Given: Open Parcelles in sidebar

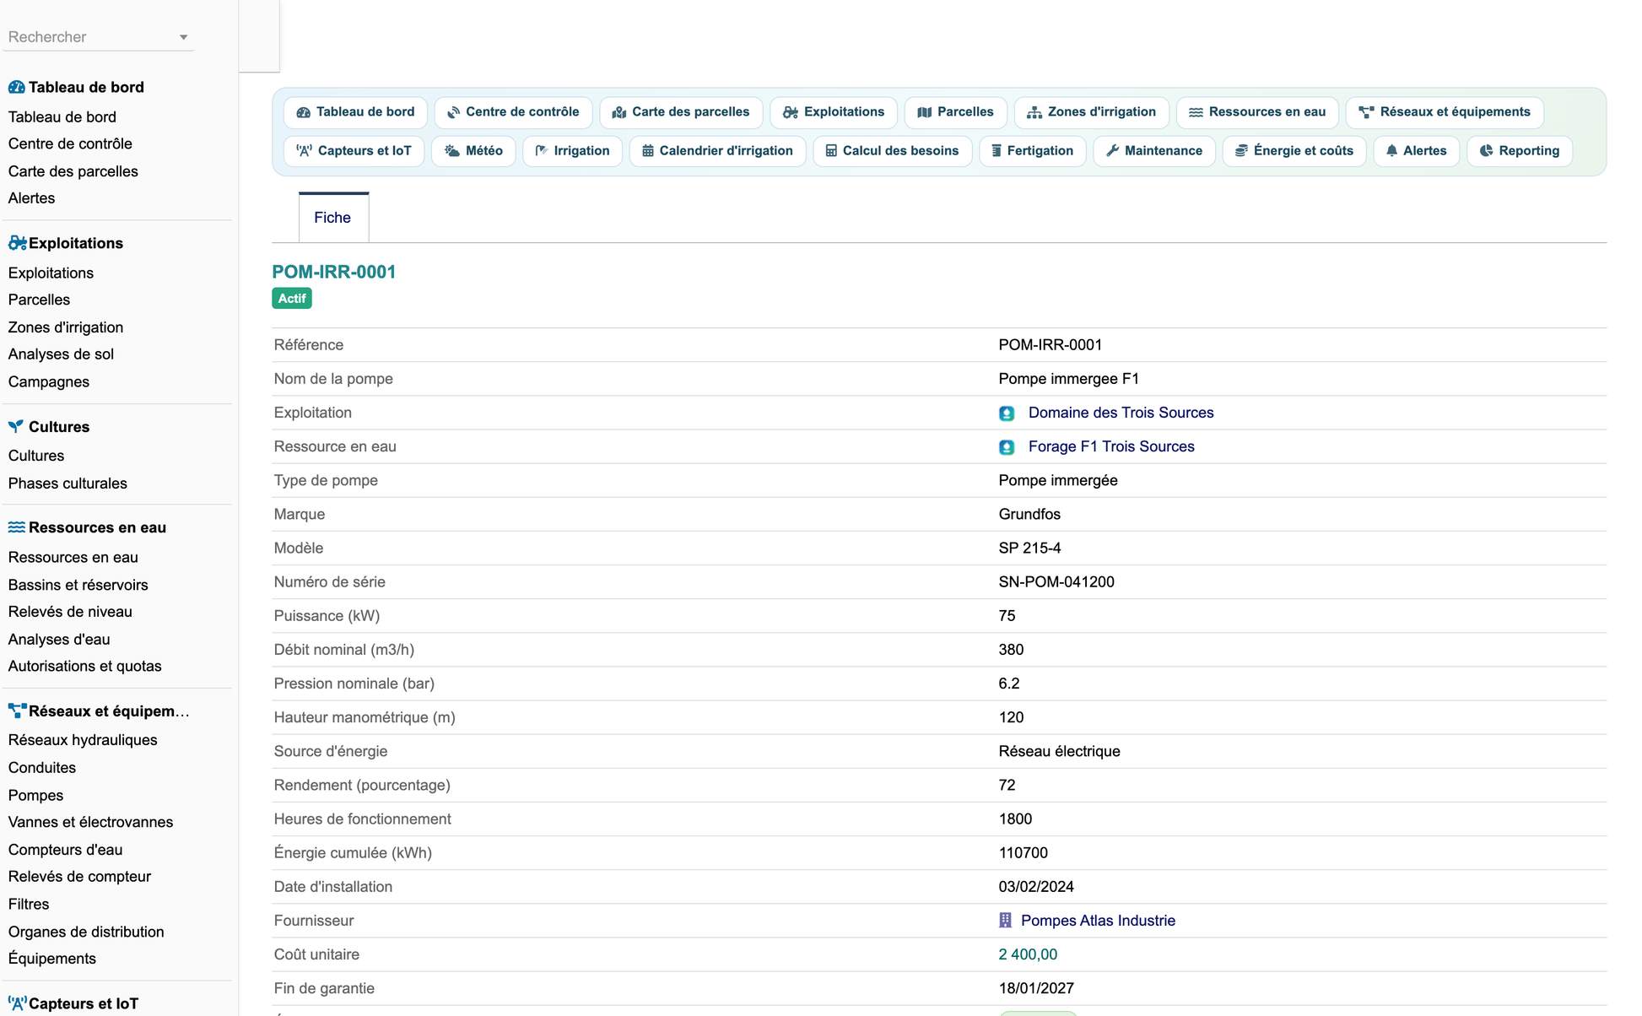Looking at the screenshot, I should tap(39, 300).
